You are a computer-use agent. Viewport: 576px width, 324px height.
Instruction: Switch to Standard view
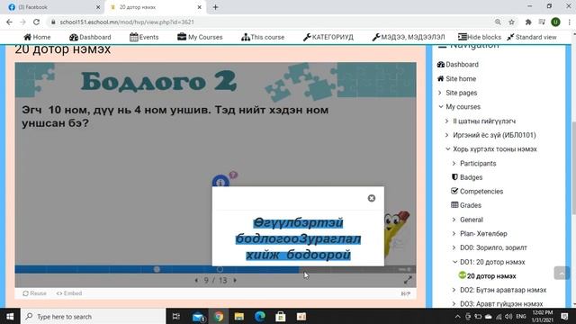pos(532,37)
